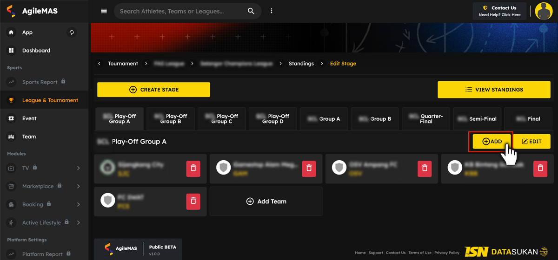
Task: Select League & Tournament menu item
Action: tap(44, 100)
